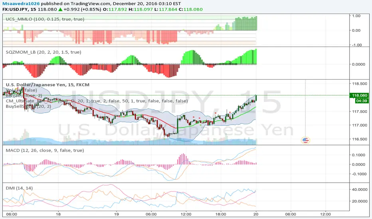
Task: Click the 117.500 price axis label
Action: pyautogui.click(x=359, y=111)
